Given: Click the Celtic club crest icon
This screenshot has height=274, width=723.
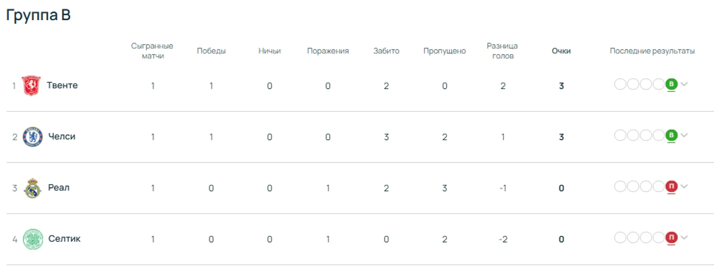Looking at the screenshot, I should [x=33, y=239].
